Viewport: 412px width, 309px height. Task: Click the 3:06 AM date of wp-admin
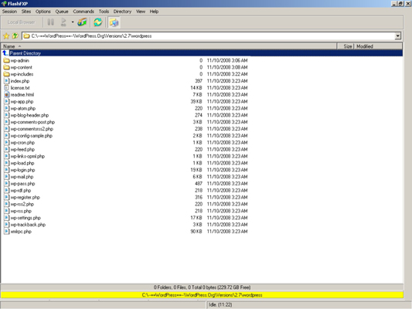227,60
